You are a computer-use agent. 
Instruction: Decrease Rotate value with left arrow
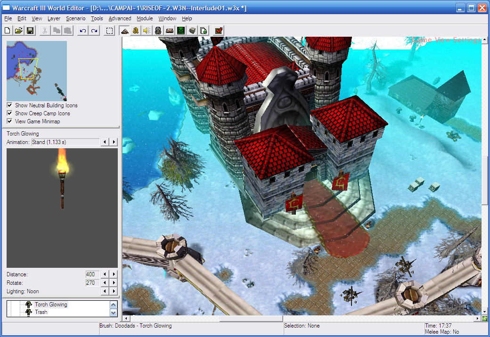(x=105, y=283)
